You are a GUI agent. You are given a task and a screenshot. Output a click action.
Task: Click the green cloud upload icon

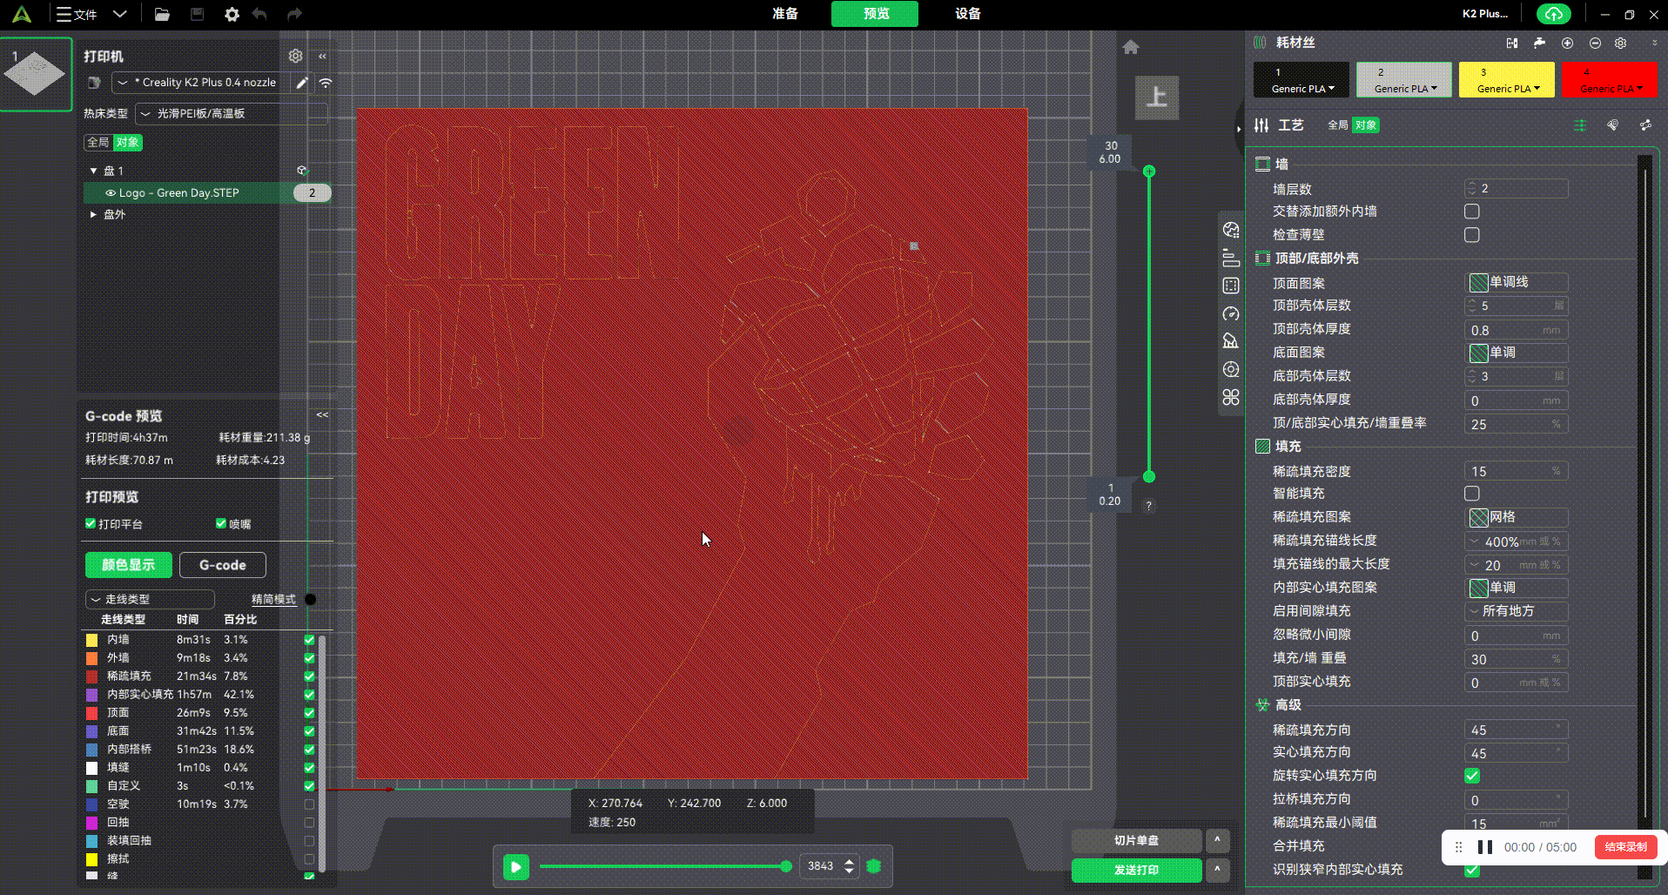point(1554,14)
